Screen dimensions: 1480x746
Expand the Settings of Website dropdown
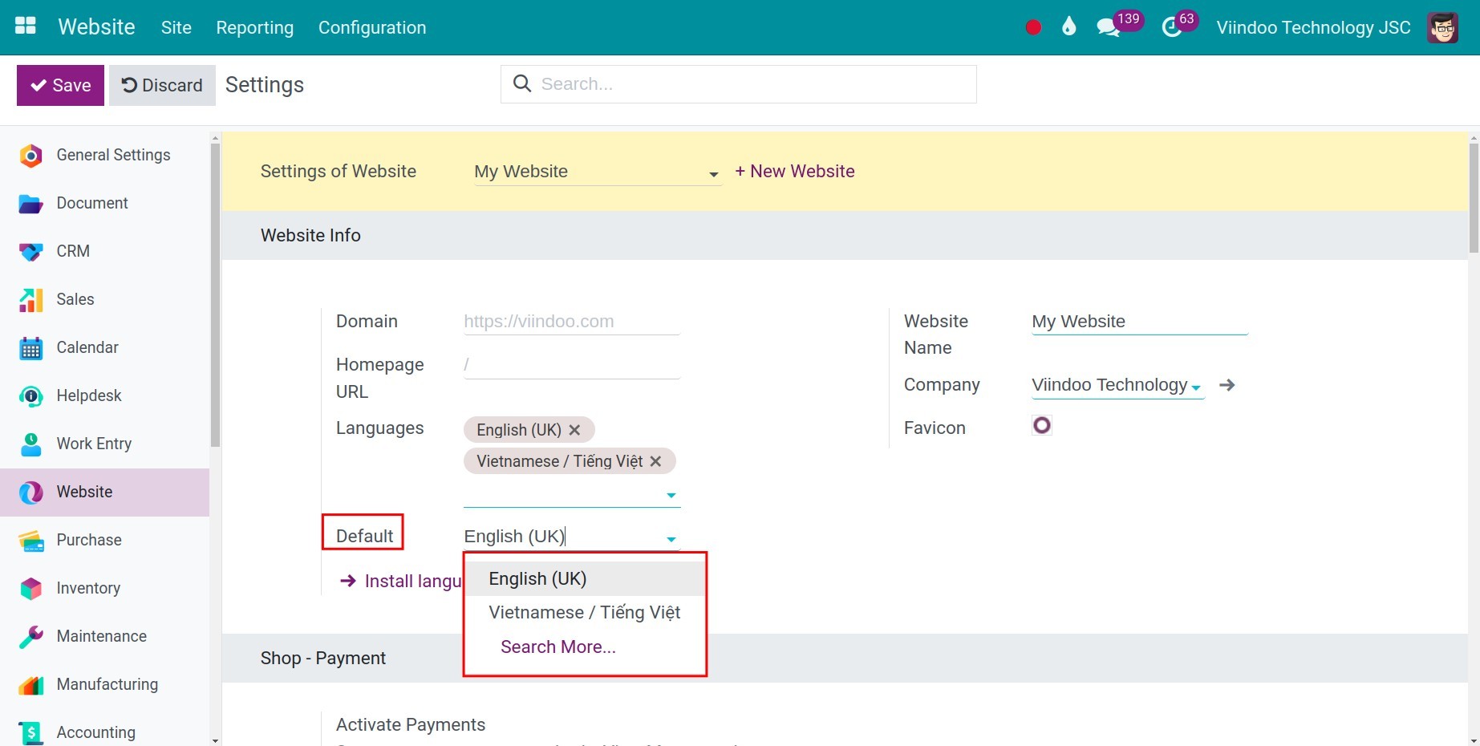click(x=713, y=174)
